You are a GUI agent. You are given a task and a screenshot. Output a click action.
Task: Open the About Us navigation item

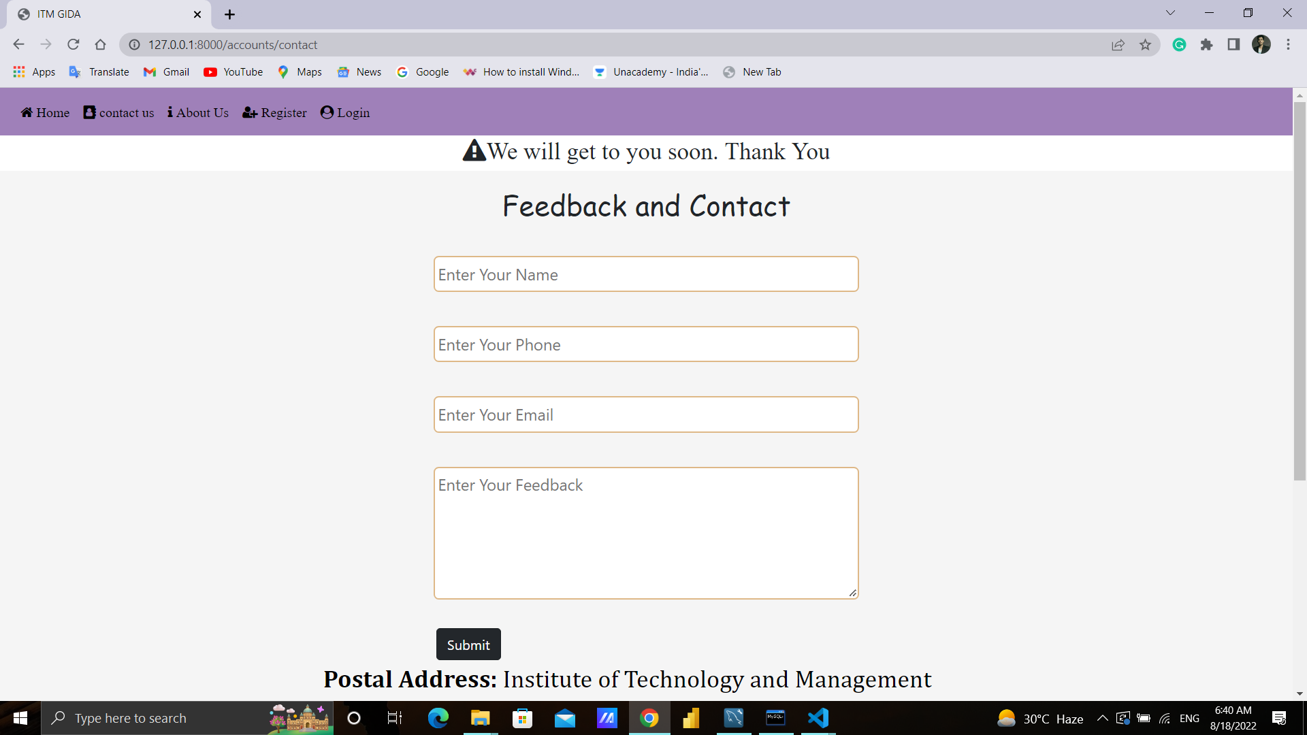click(197, 112)
